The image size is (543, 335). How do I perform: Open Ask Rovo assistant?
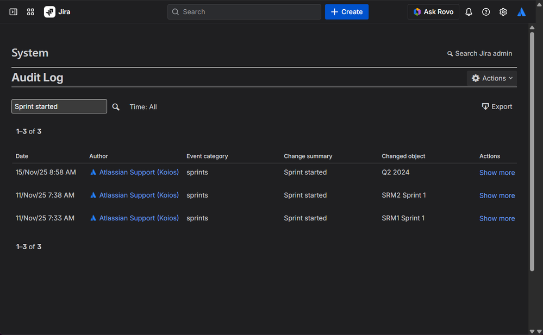tap(433, 12)
